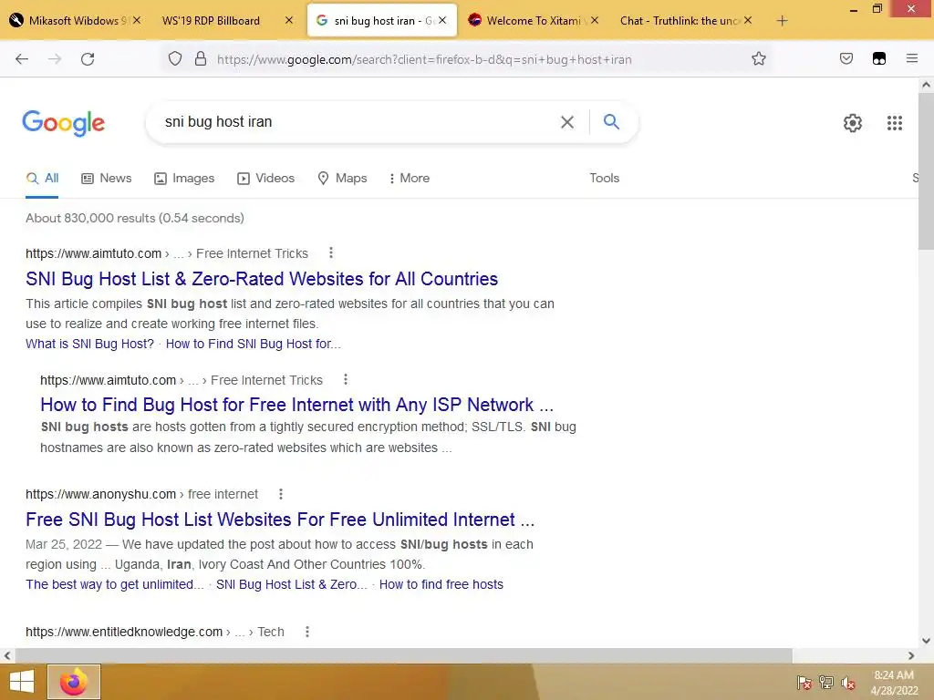Open options for first aimtuto result

(x=330, y=253)
